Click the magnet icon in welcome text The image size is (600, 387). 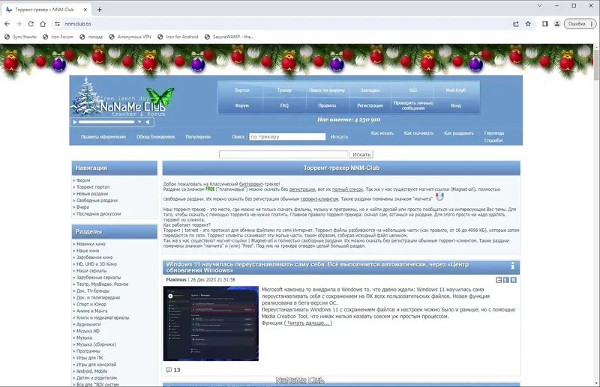(439, 196)
